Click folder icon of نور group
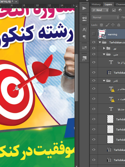The image size is (125, 167). click(x=108, y=48)
